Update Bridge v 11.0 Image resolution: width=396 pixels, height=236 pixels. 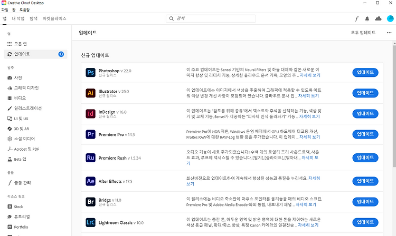tap(365, 202)
